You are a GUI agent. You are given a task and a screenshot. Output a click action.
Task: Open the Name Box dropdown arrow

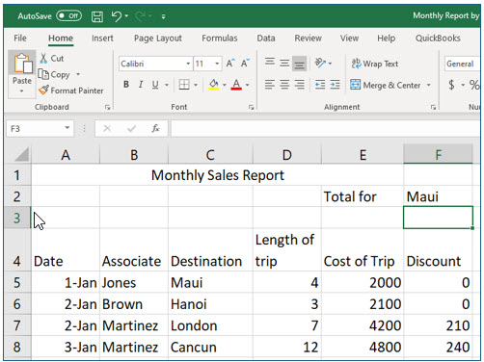(x=67, y=128)
